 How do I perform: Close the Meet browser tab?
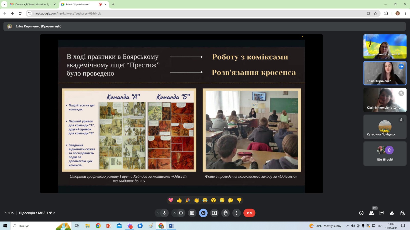coord(105,4)
